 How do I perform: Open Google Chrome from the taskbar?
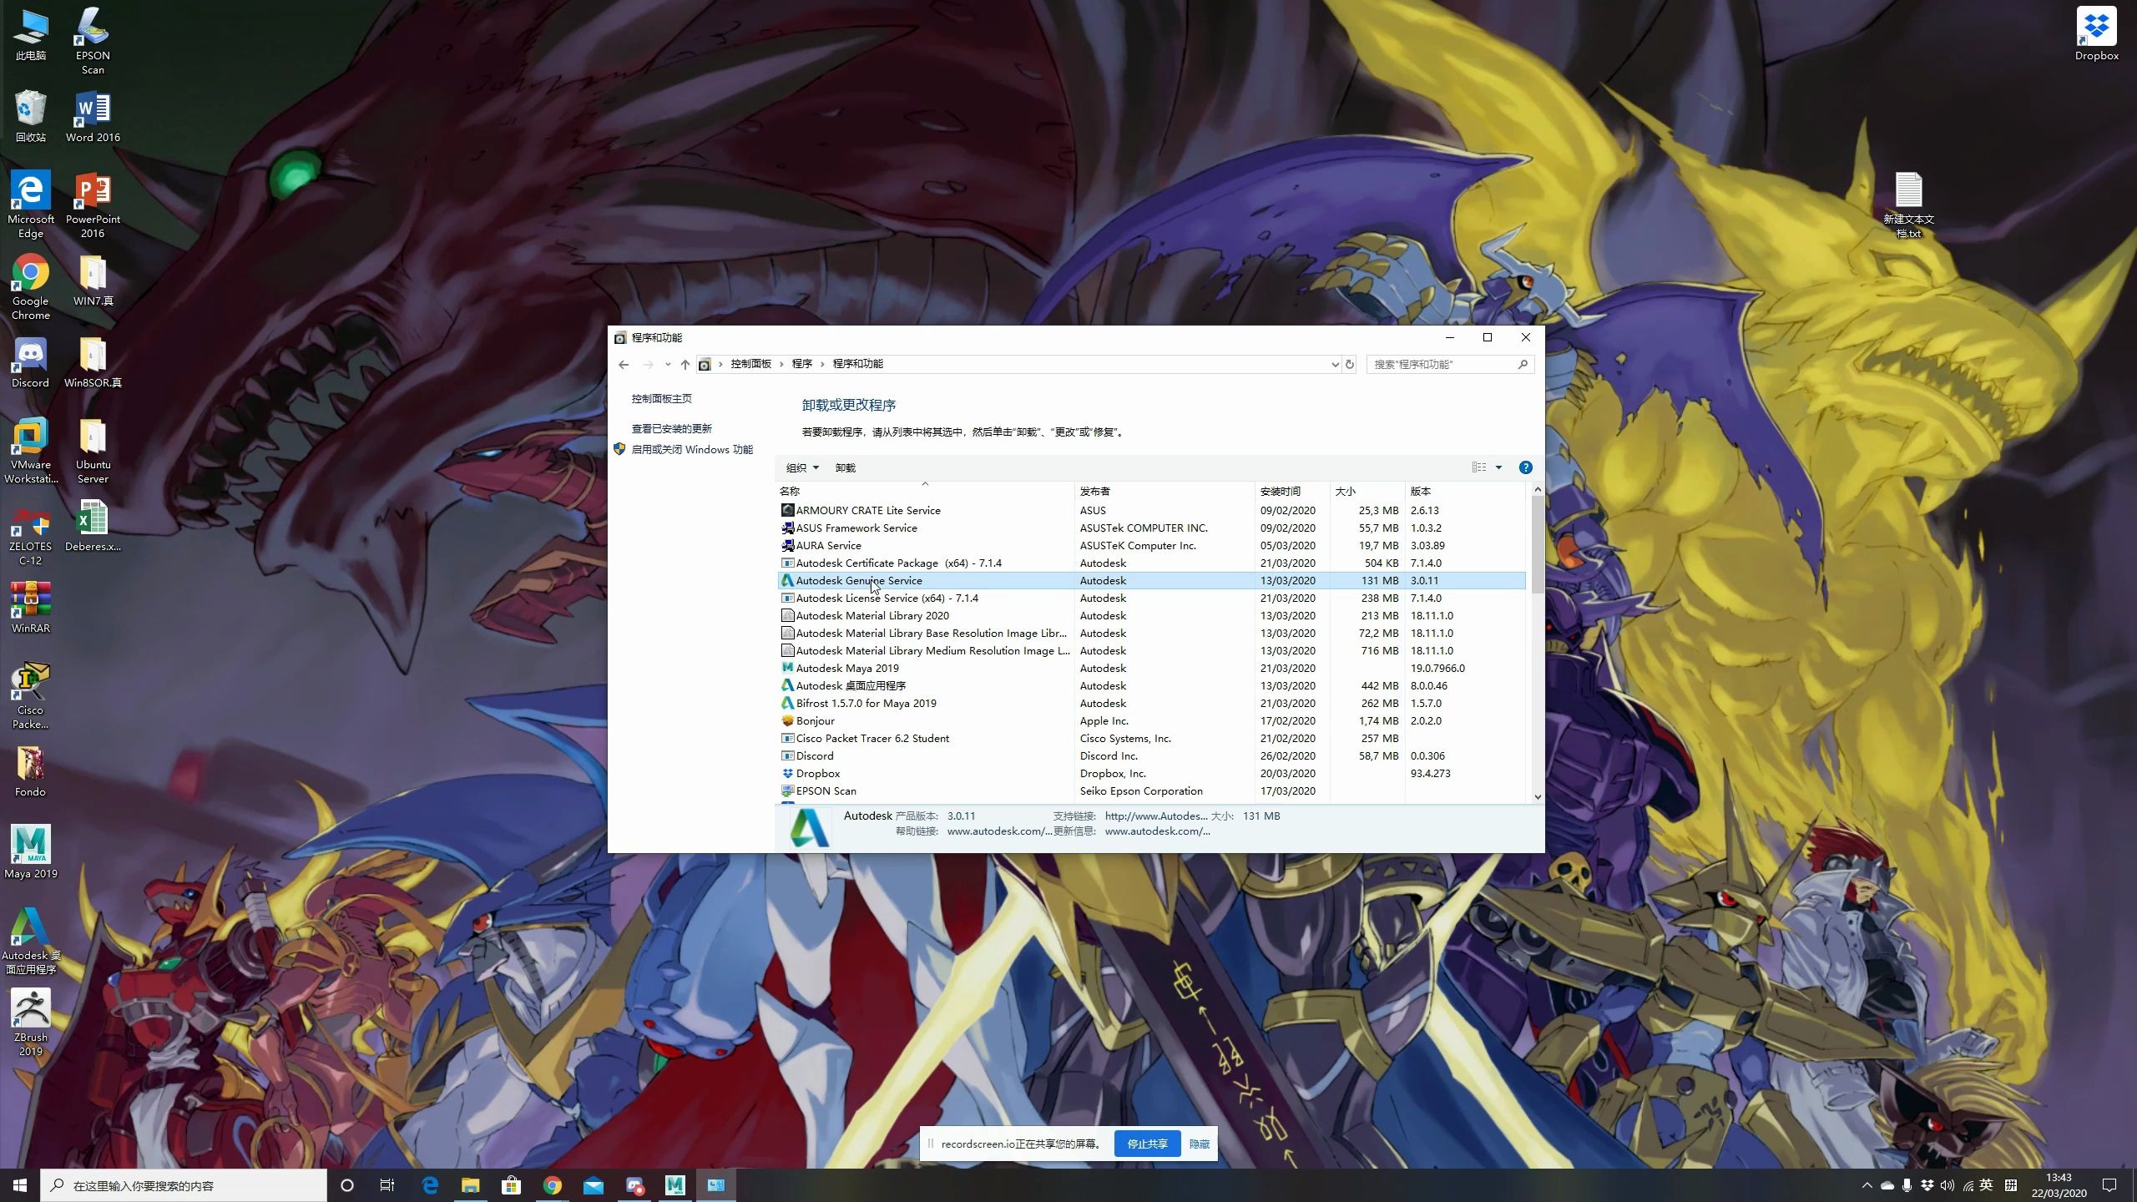553,1184
